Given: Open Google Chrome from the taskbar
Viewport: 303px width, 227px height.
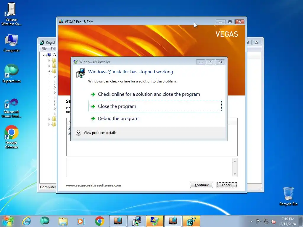Looking at the screenshot, I should [x=99, y=221].
